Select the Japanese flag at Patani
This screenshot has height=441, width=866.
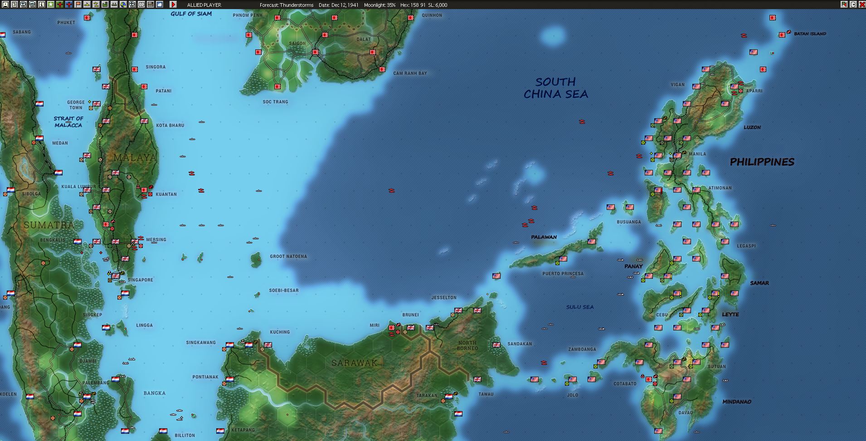[x=144, y=86]
